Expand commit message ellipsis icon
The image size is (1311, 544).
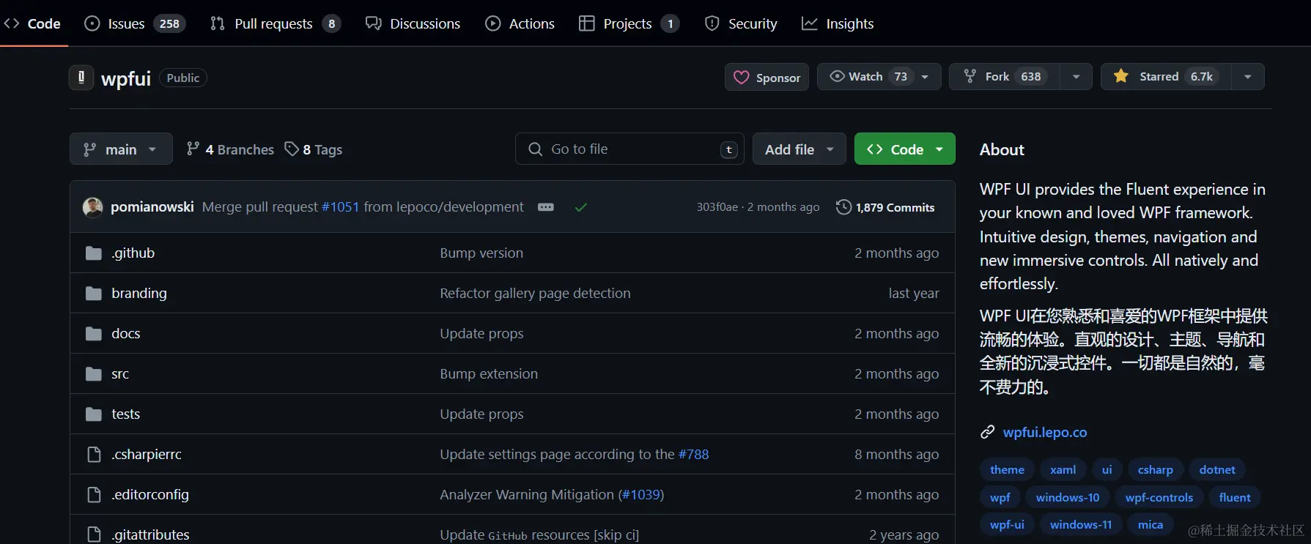pos(546,207)
